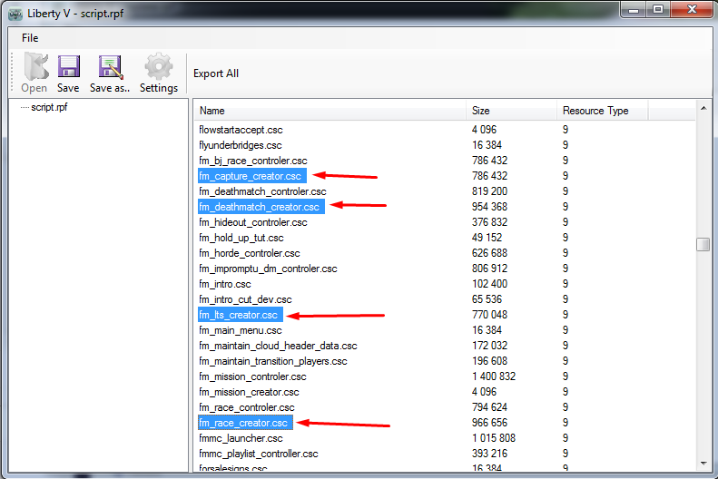Viewport: 718px width, 479px height.
Task: Select script.rpf in the tree panel
Action: click(x=49, y=107)
